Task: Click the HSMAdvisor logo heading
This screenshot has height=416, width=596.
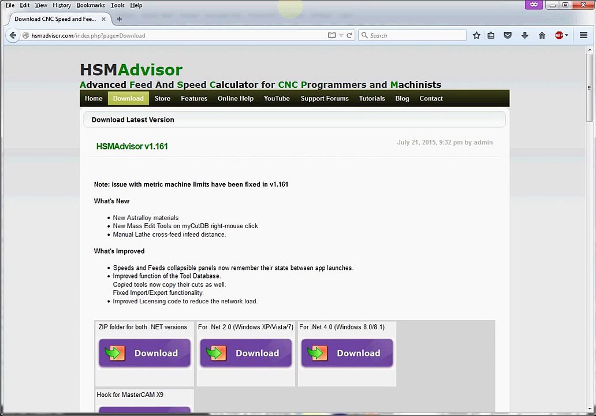Action: coord(131,70)
